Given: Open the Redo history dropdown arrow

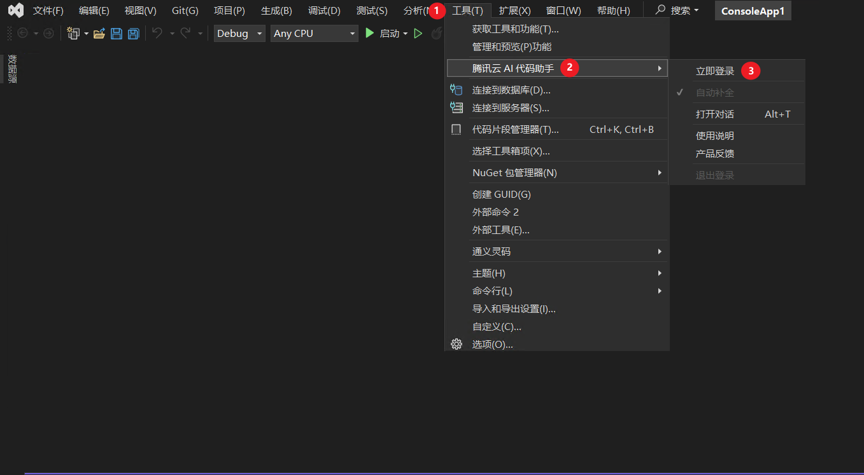Looking at the screenshot, I should pos(200,34).
